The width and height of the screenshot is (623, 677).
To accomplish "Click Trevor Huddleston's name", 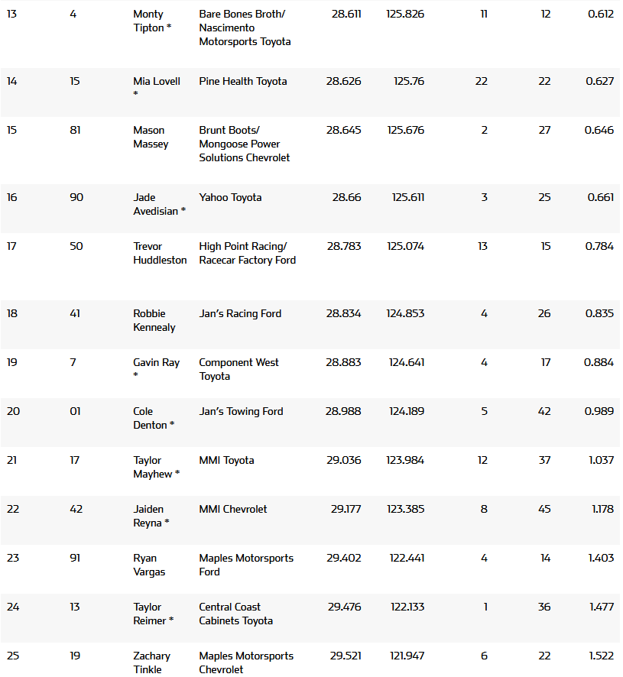I will [160, 253].
